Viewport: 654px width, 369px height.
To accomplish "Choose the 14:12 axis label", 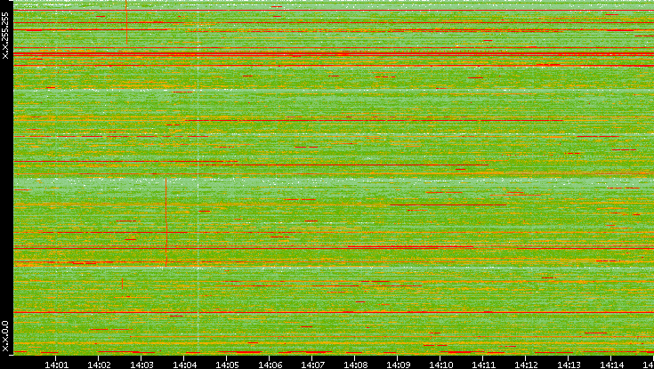I will click(x=526, y=365).
